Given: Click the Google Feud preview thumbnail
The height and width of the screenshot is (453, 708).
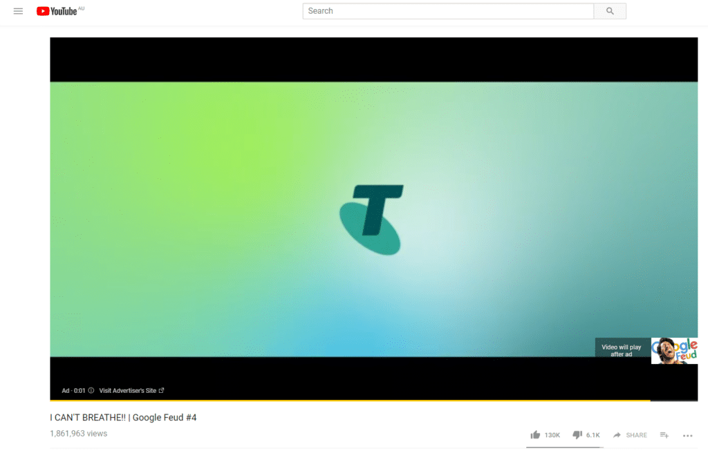Looking at the screenshot, I should point(674,351).
